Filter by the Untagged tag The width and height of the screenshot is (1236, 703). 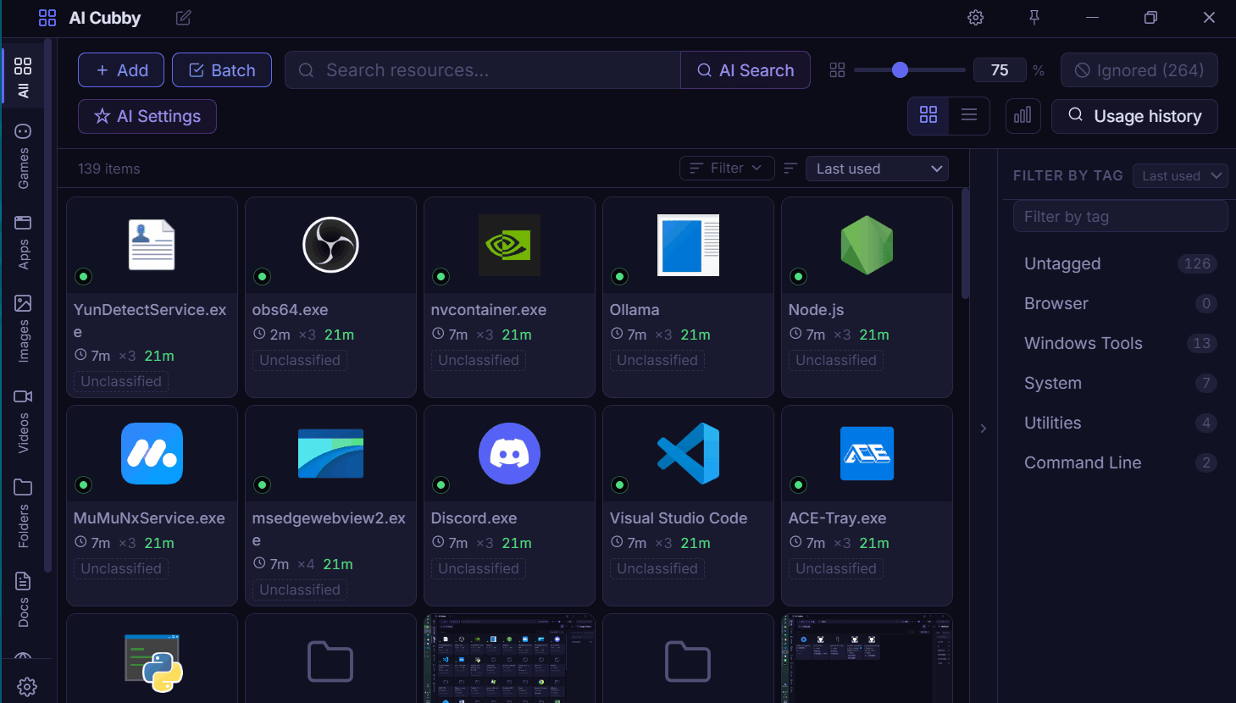[1120, 263]
